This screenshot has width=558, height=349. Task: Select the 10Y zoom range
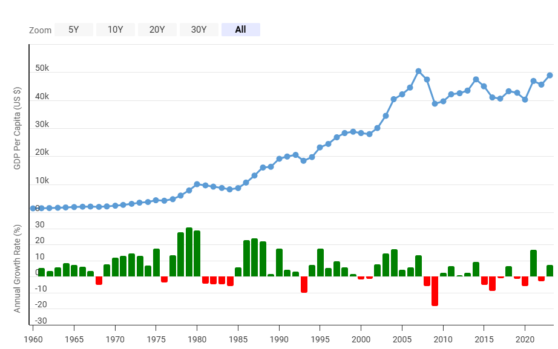(x=116, y=30)
